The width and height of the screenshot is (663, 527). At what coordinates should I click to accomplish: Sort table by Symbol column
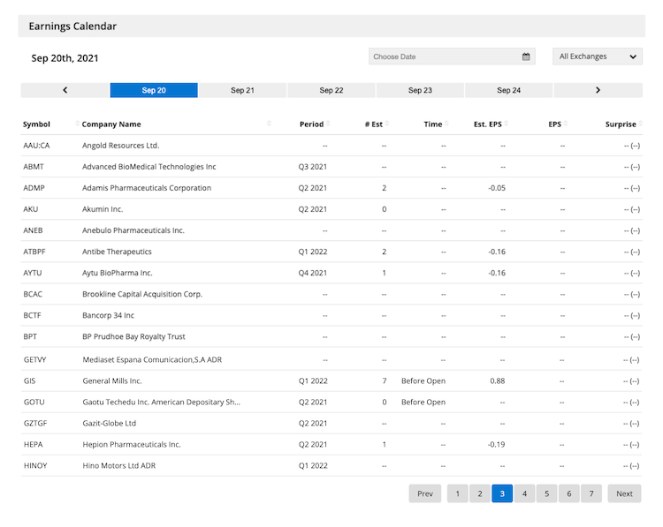37,124
